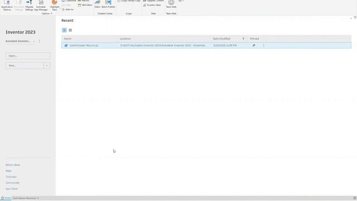Launch the Autodesk App Manager
Screen dimensions: 357x201
click(41, 6)
